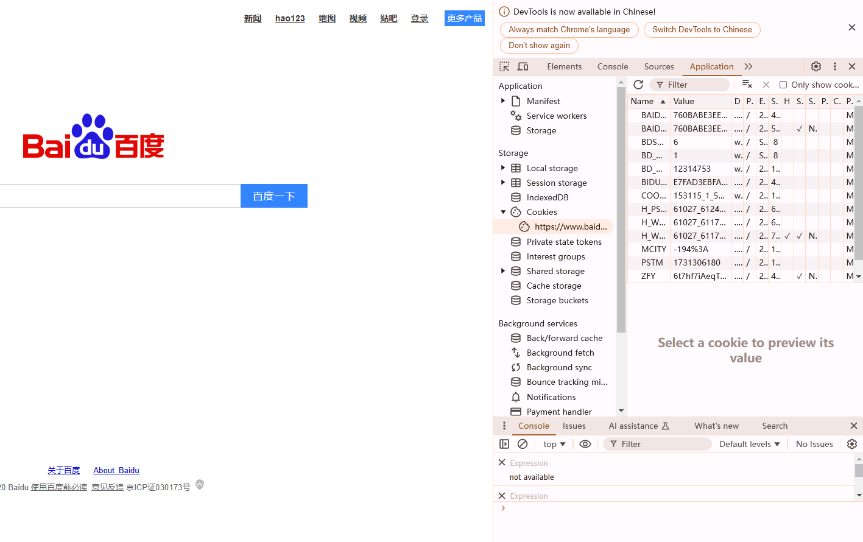The image size is (863, 542).
Task: Toggle Only show cookies with issue checkbox
Action: pos(783,85)
